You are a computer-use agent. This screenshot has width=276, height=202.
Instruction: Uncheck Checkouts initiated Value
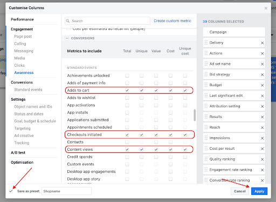pos(156,135)
